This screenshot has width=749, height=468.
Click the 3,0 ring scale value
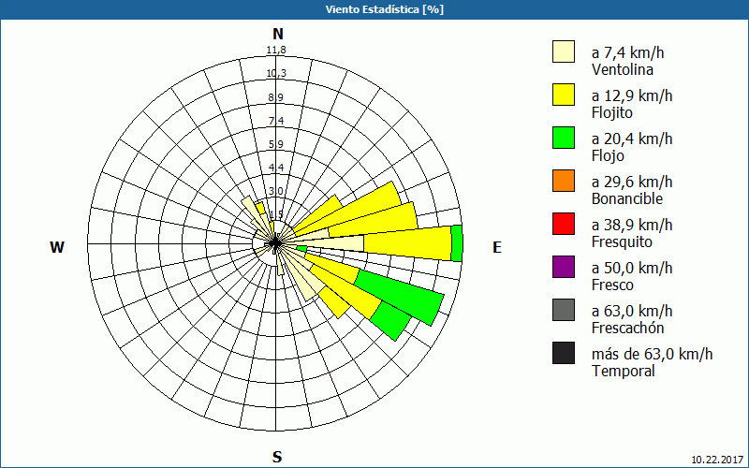coord(275,191)
